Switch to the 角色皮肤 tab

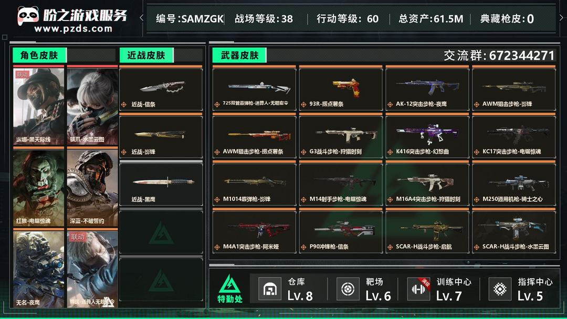point(39,55)
